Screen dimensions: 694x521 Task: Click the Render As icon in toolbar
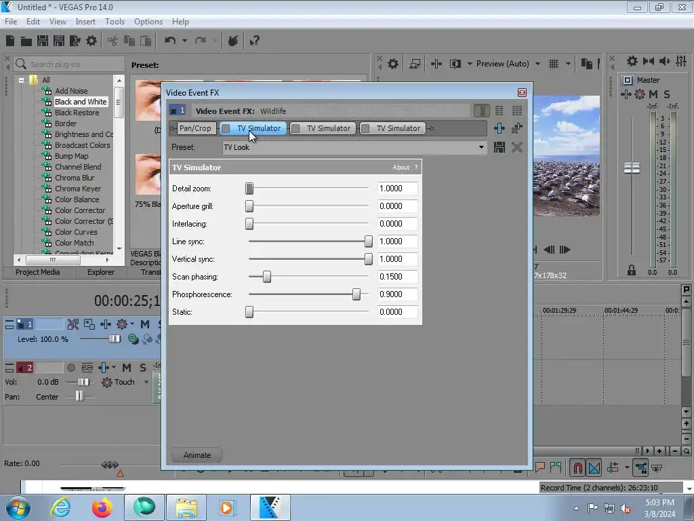tap(75, 41)
